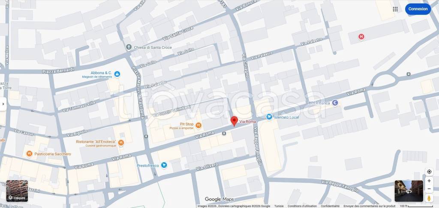Center map on my location
Screen dimensions: 439x208
[x=429, y=172]
